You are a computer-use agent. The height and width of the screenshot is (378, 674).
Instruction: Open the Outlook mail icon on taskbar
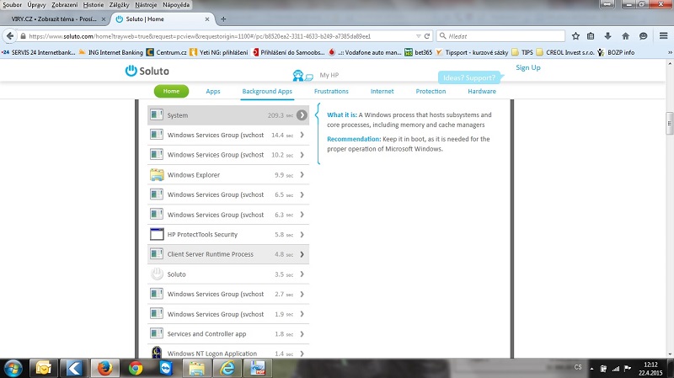(44, 368)
